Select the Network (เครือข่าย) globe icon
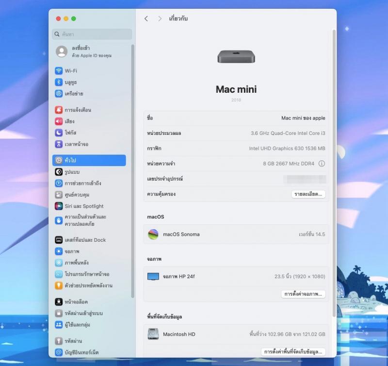The width and height of the screenshot is (388, 366). click(59, 94)
